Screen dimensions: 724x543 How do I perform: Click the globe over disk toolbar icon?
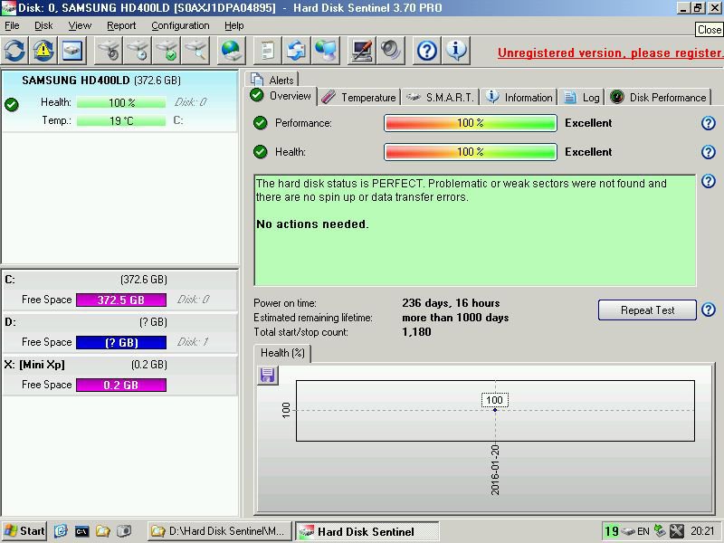(231, 51)
